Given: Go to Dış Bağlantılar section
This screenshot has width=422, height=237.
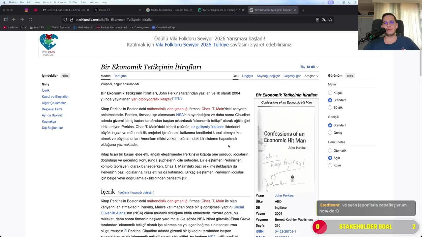Looking at the screenshot, I should pyautogui.click(x=52, y=128).
